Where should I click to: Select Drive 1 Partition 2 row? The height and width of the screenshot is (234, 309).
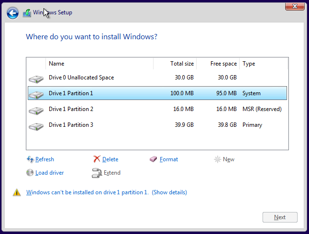point(157,109)
